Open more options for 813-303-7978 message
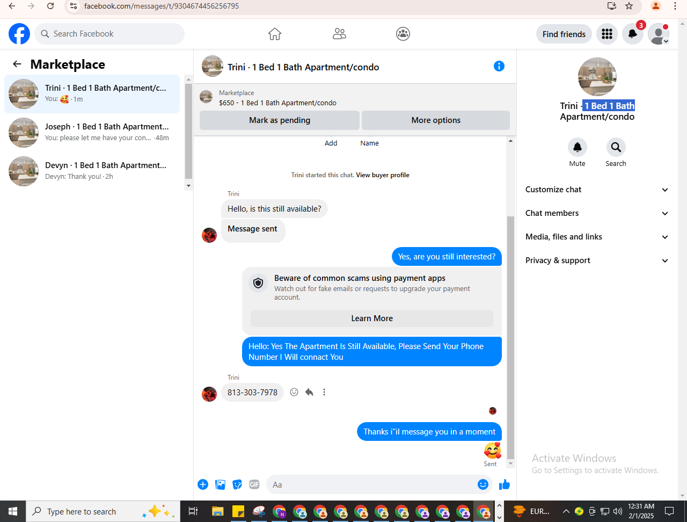The width and height of the screenshot is (687, 522). click(324, 392)
